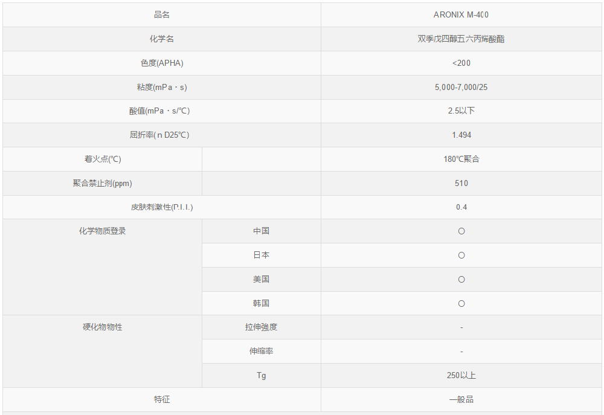The height and width of the screenshot is (415, 604).
Task: Select the 硬化物物性 category cell
Action: [x=103, y=327]
